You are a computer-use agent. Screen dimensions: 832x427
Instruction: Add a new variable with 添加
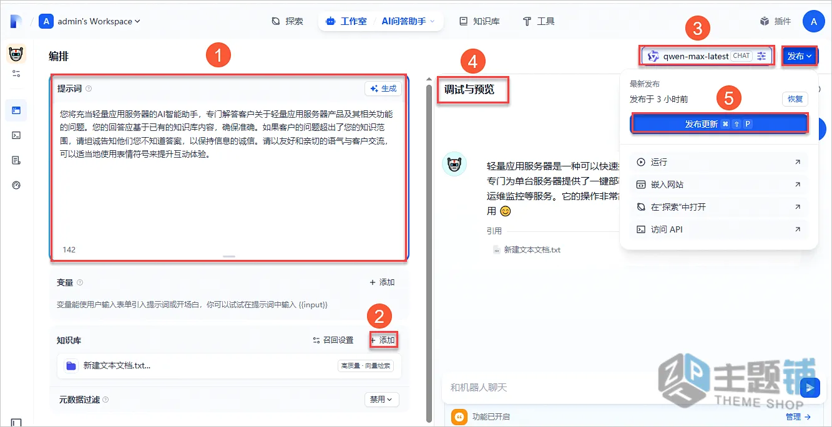tap(382, 282)
